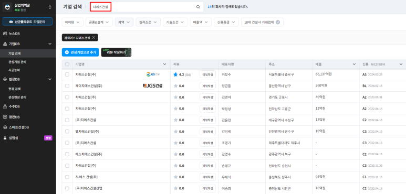This screenshot has height=194, width=406.
Task: Open the 신용등급 filter dropdown
Action: [x=226, y=22]
